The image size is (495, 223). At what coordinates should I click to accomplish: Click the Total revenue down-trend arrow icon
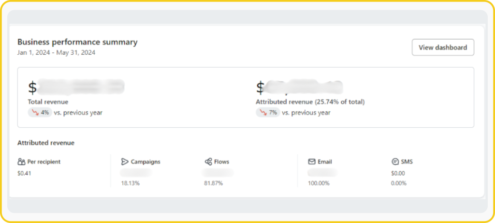pyautogui.click(x=35, y=112)
